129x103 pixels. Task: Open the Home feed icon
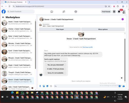[x=52, y=12]
